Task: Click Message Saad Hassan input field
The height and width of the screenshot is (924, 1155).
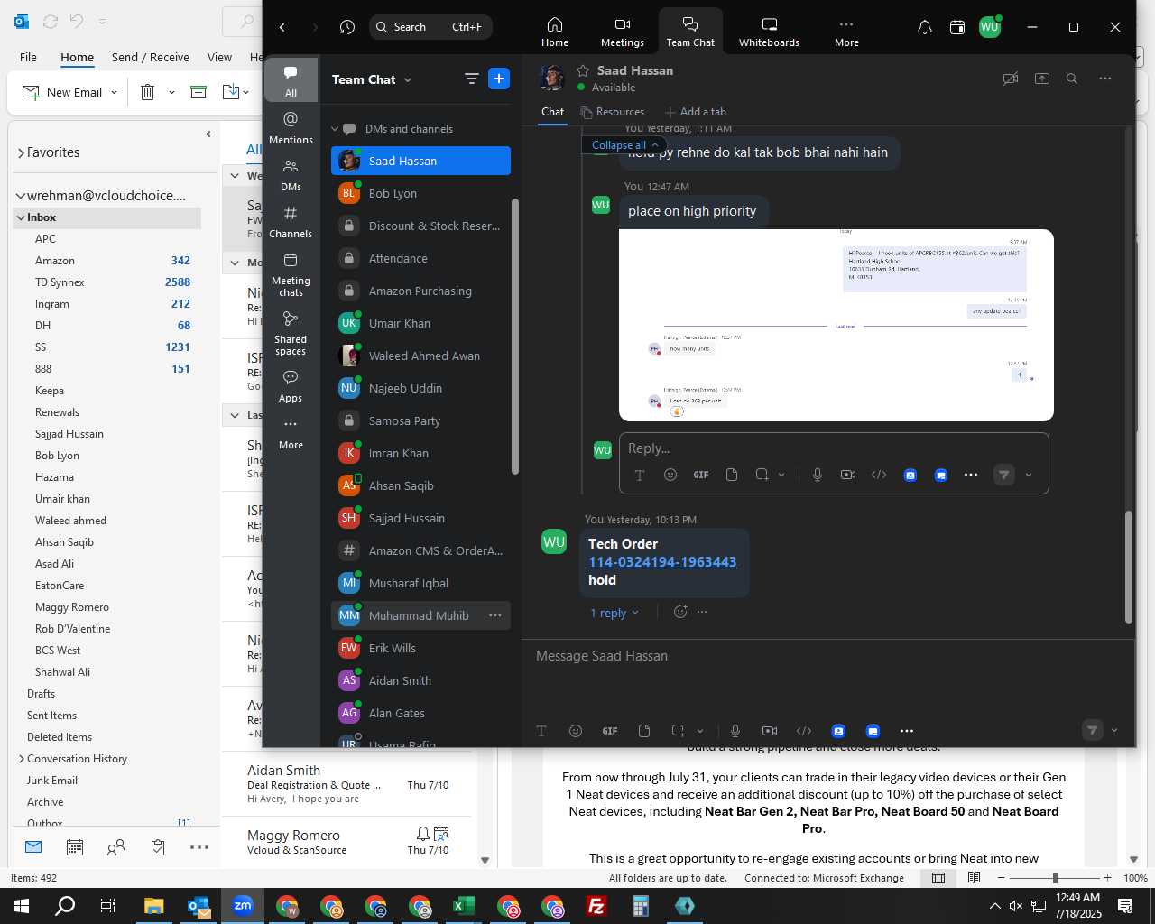Action: [x=827, y=656]
